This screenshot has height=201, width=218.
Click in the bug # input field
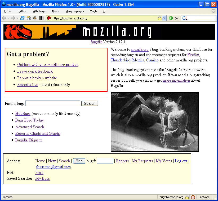click(105, 161)
